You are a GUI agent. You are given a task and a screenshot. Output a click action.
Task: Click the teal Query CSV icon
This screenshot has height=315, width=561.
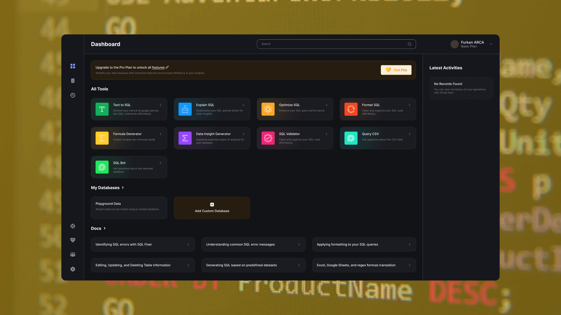(x=351, y=138)
